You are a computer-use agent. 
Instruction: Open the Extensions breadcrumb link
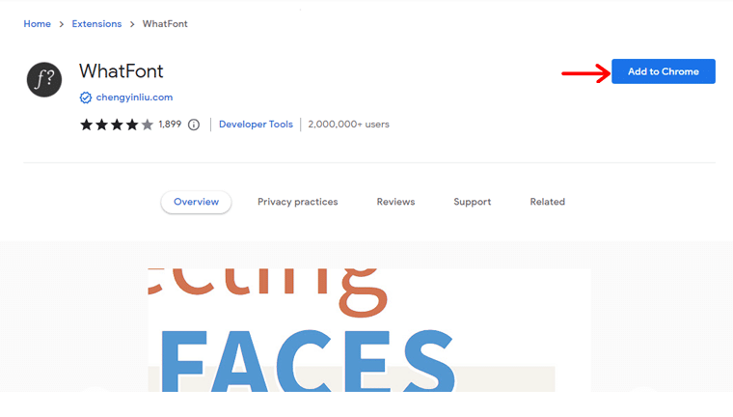pyautogui.click(x=96, y=24)
